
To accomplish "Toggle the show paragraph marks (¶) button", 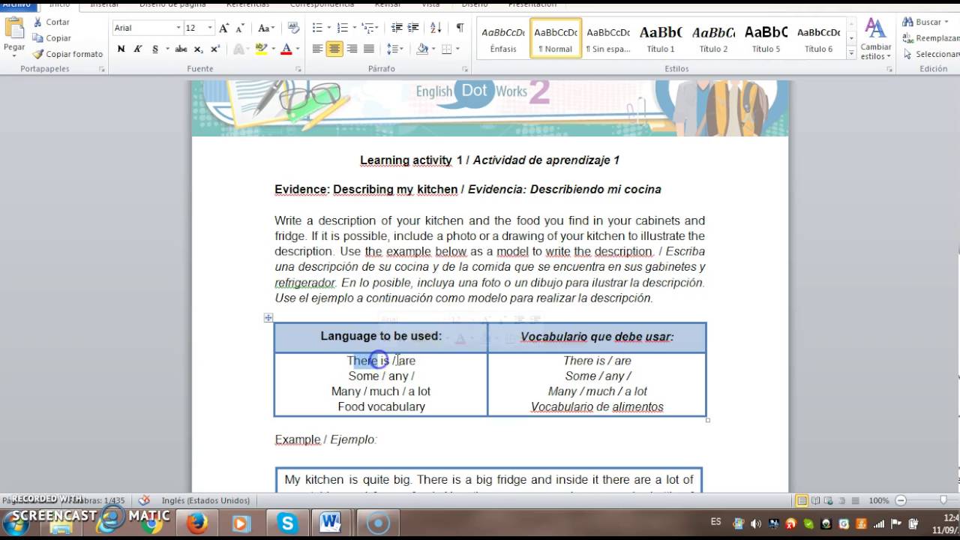I will tap(460, 28).
